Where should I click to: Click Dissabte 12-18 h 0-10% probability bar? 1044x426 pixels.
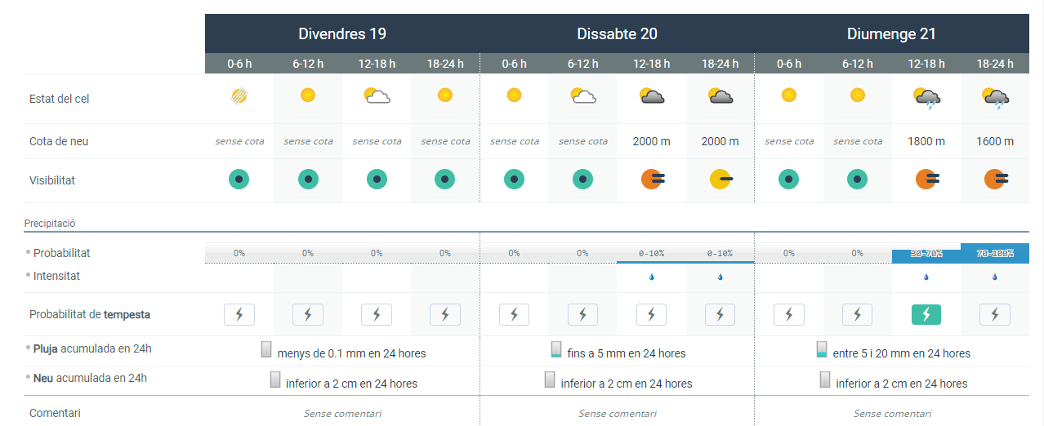(651, 254)
